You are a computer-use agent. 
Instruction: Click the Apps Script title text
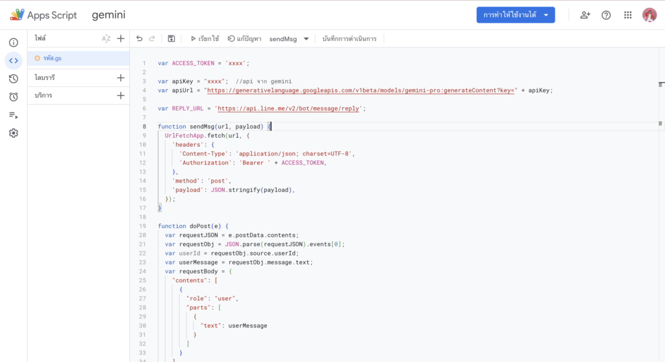coord(52,15)
